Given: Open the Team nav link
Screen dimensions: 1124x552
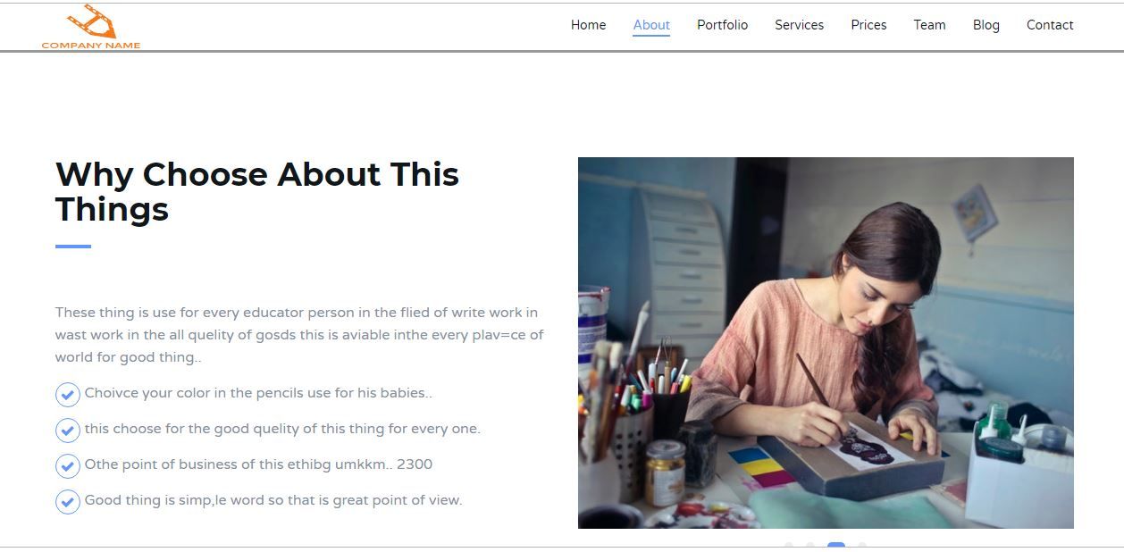Looking at the screenshot, I should click(929, 25).
